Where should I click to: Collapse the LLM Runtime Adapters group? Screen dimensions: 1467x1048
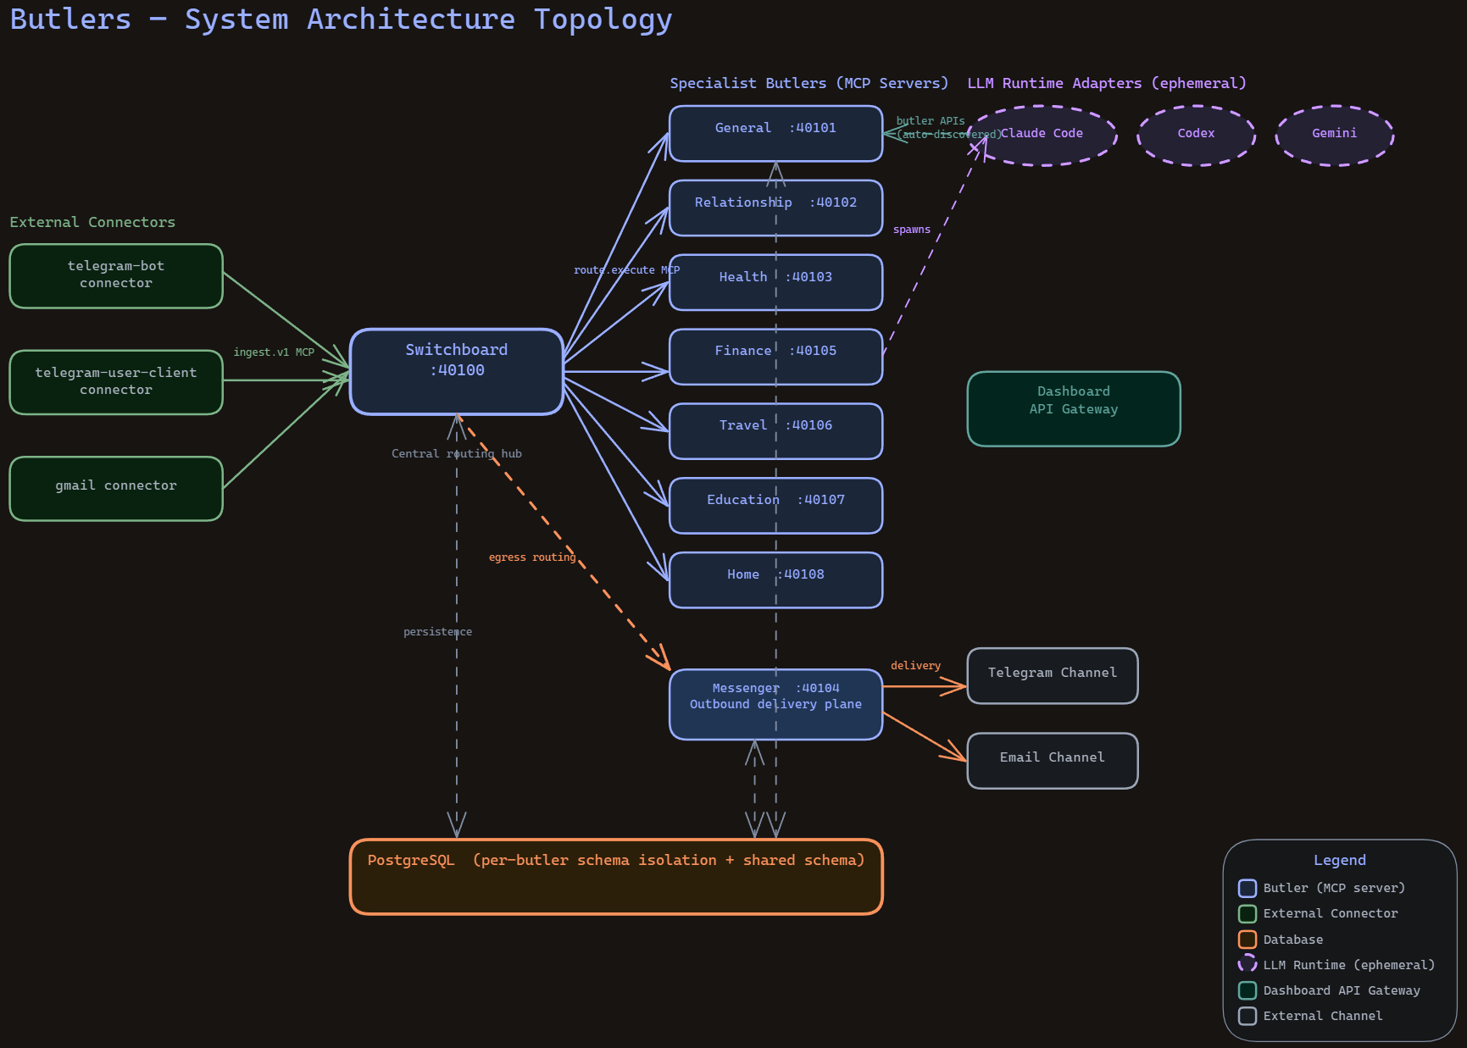[1106, 82]
